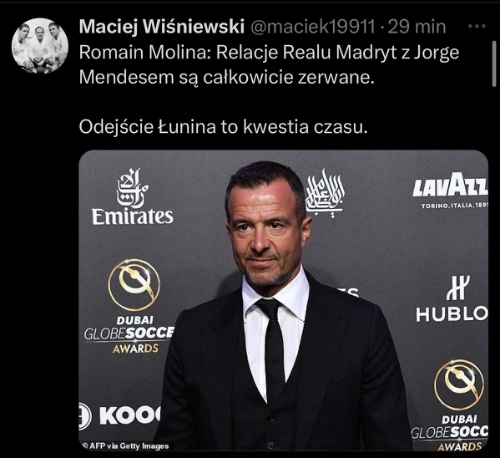Open the three-dot more options menu
The height and width of the screenshot is (458, 500).
tap(477, 27)
